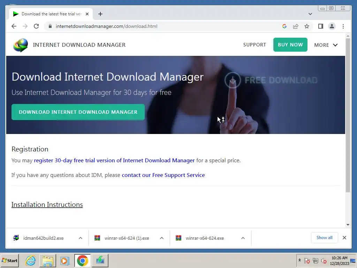The width and height of the screenshot is (357, 268).
Task: Click the IDM globe logo
Action: [x=21, y=45]
